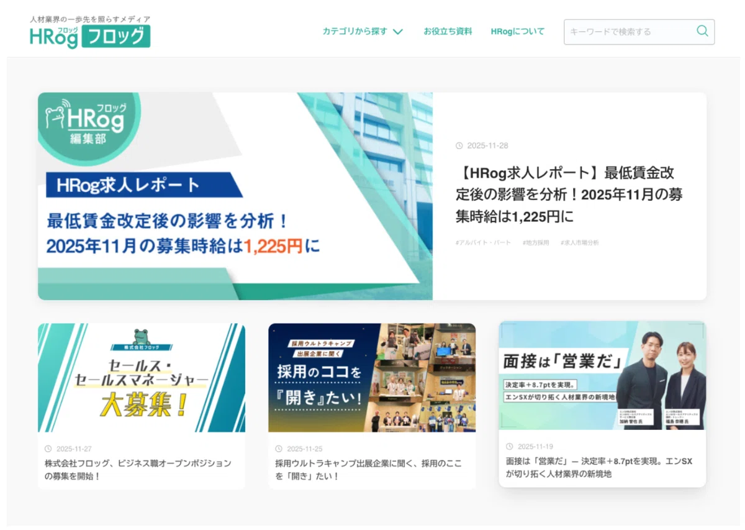Open the 面接は「営業だ」決定率+8.7pt article link
The height and width of the screenshot is (530, 745).
599,467
